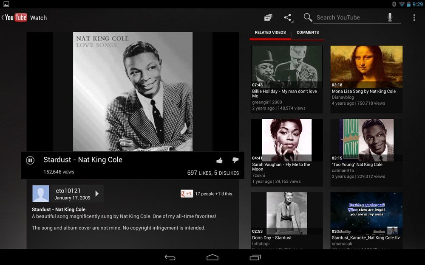Viewport: 425px width, 265px height.
Task: Expand cto10121 channel arrow
Action: (97, 194)
